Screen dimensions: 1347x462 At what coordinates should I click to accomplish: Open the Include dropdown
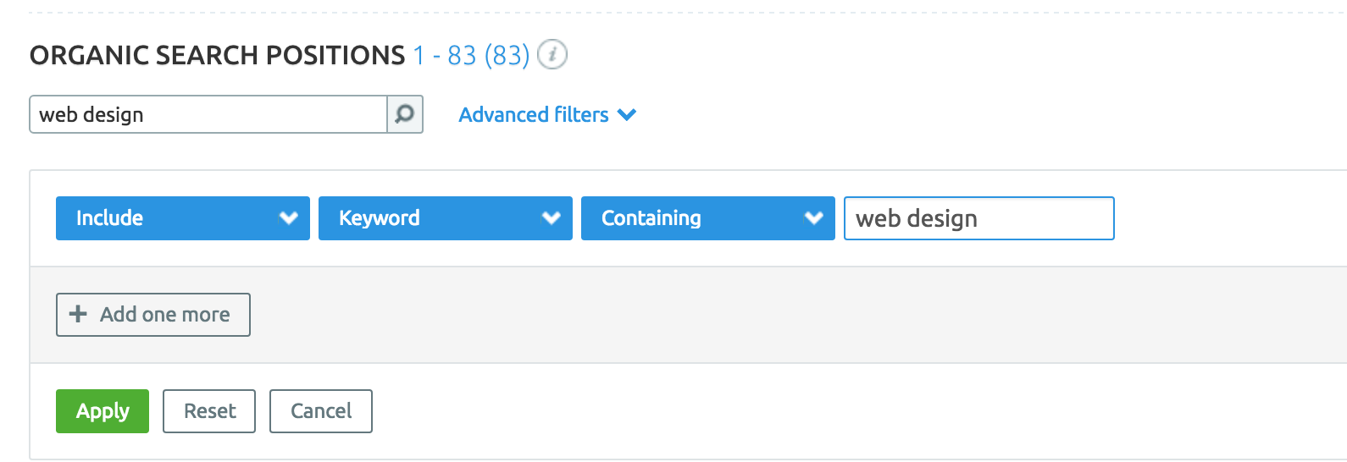point(183,218)
